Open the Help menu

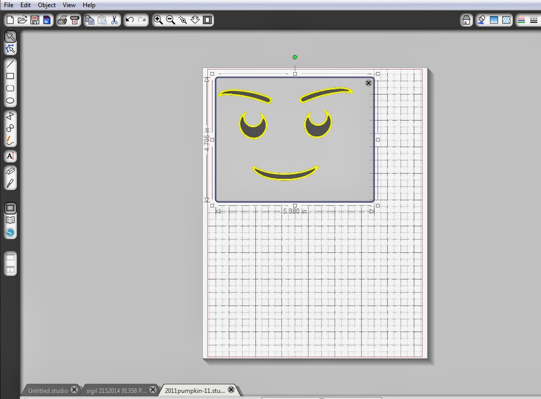[89, 5]
